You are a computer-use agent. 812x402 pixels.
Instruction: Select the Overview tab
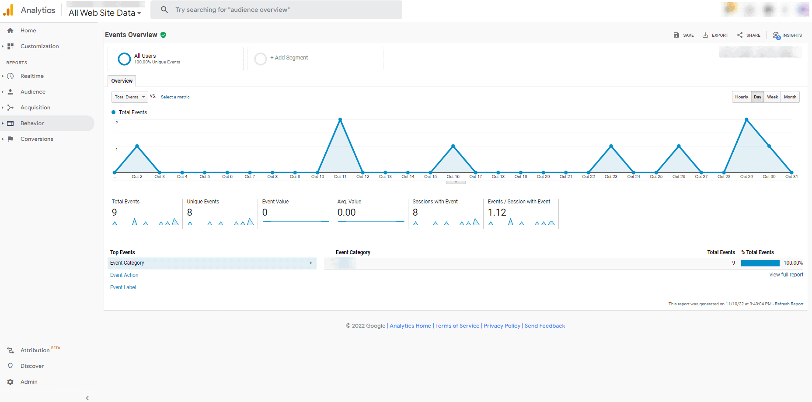point(122,81)
